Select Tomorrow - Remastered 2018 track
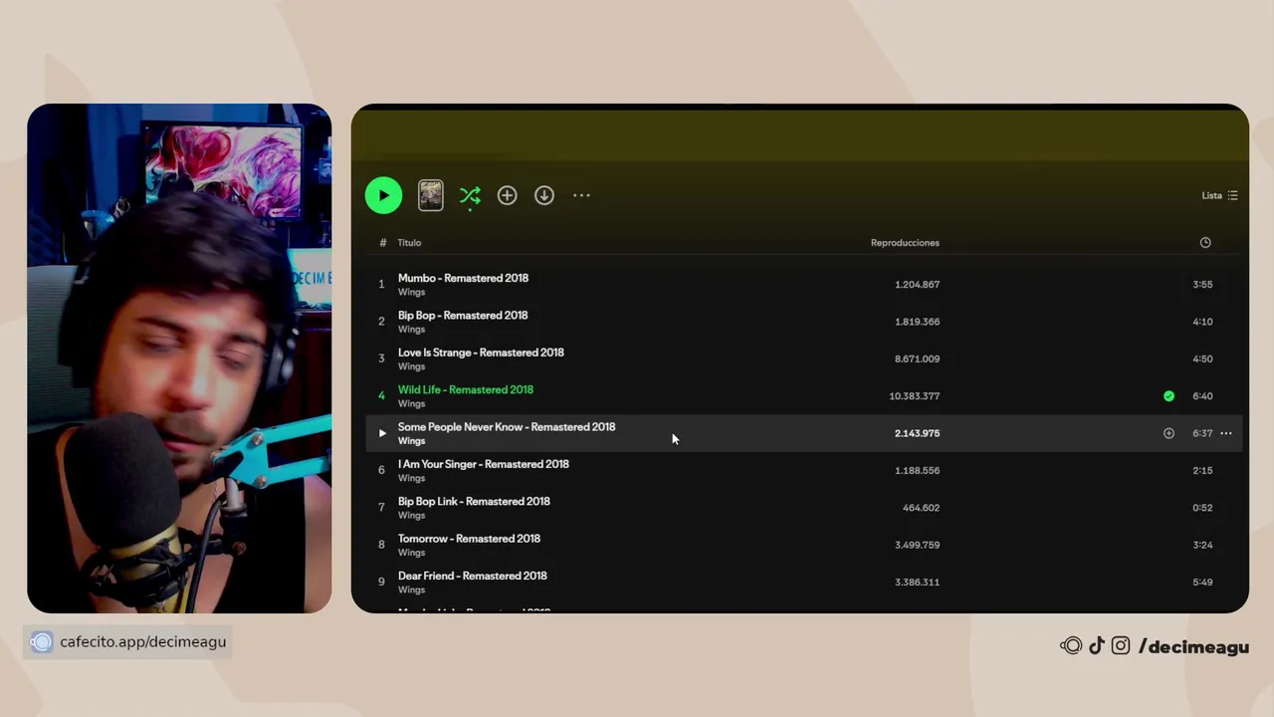The image size is (1274, 717). 469,539
